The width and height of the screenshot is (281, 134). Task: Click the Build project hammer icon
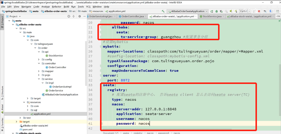(x=163, y=11)
